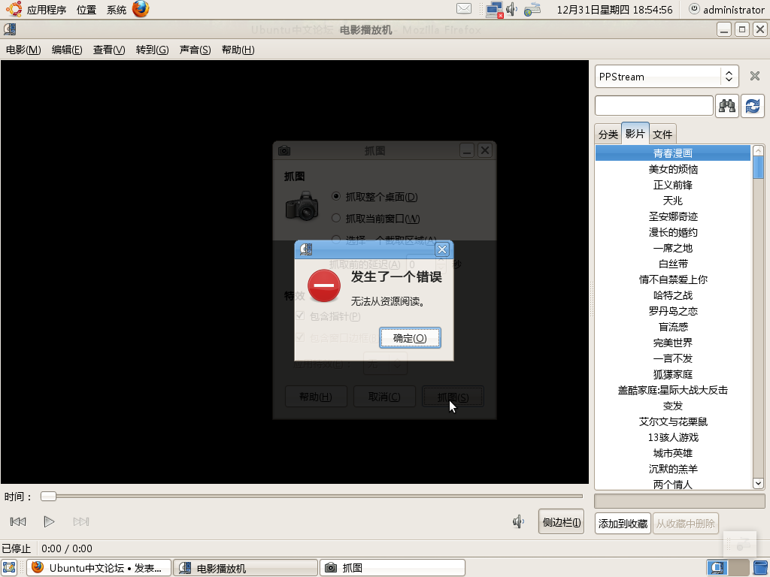Viewport: 770px width, 577px height.
Task: Select 完美世界 in the movie list
Action: pyautogui.click(x=673, y=343)
